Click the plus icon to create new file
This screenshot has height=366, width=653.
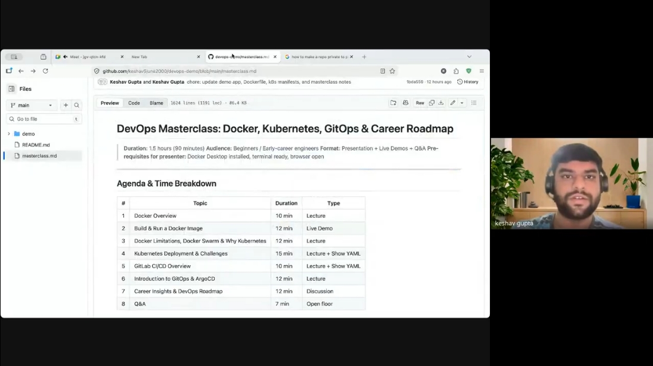[66, 105]
